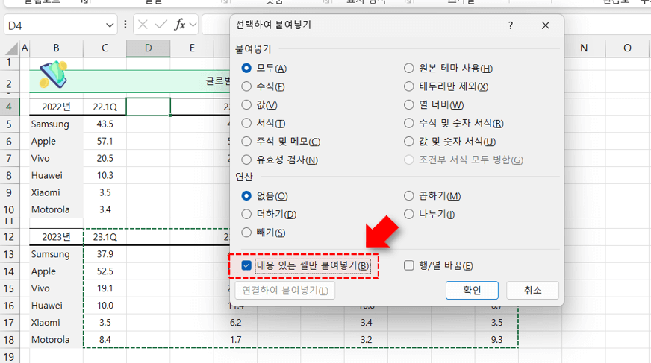Select column N header
Viewport: 651px width, 363px height.
pyautogui.click(x=584, y=48)
